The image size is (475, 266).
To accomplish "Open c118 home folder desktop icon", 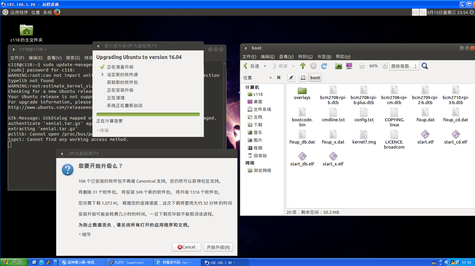I will [x=26, y=33].
